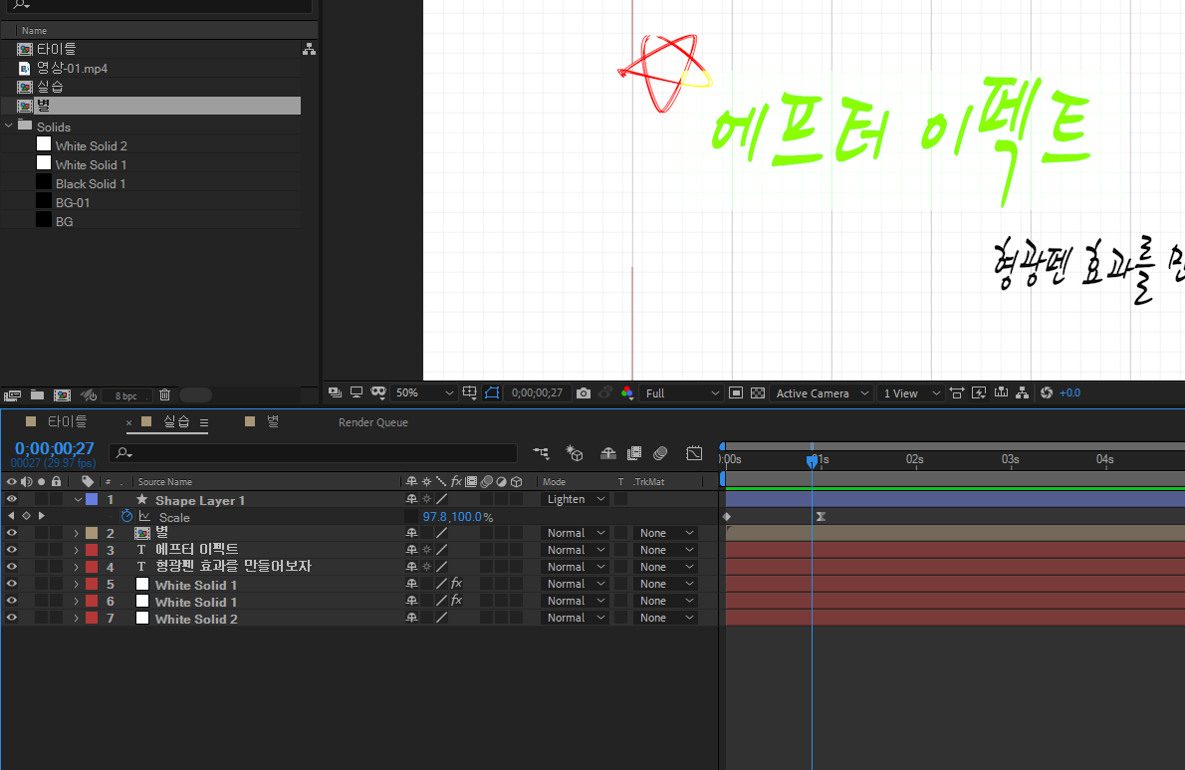Open TrkMat dropdown for layer 2 별
1185x770 pixels.
665,533
